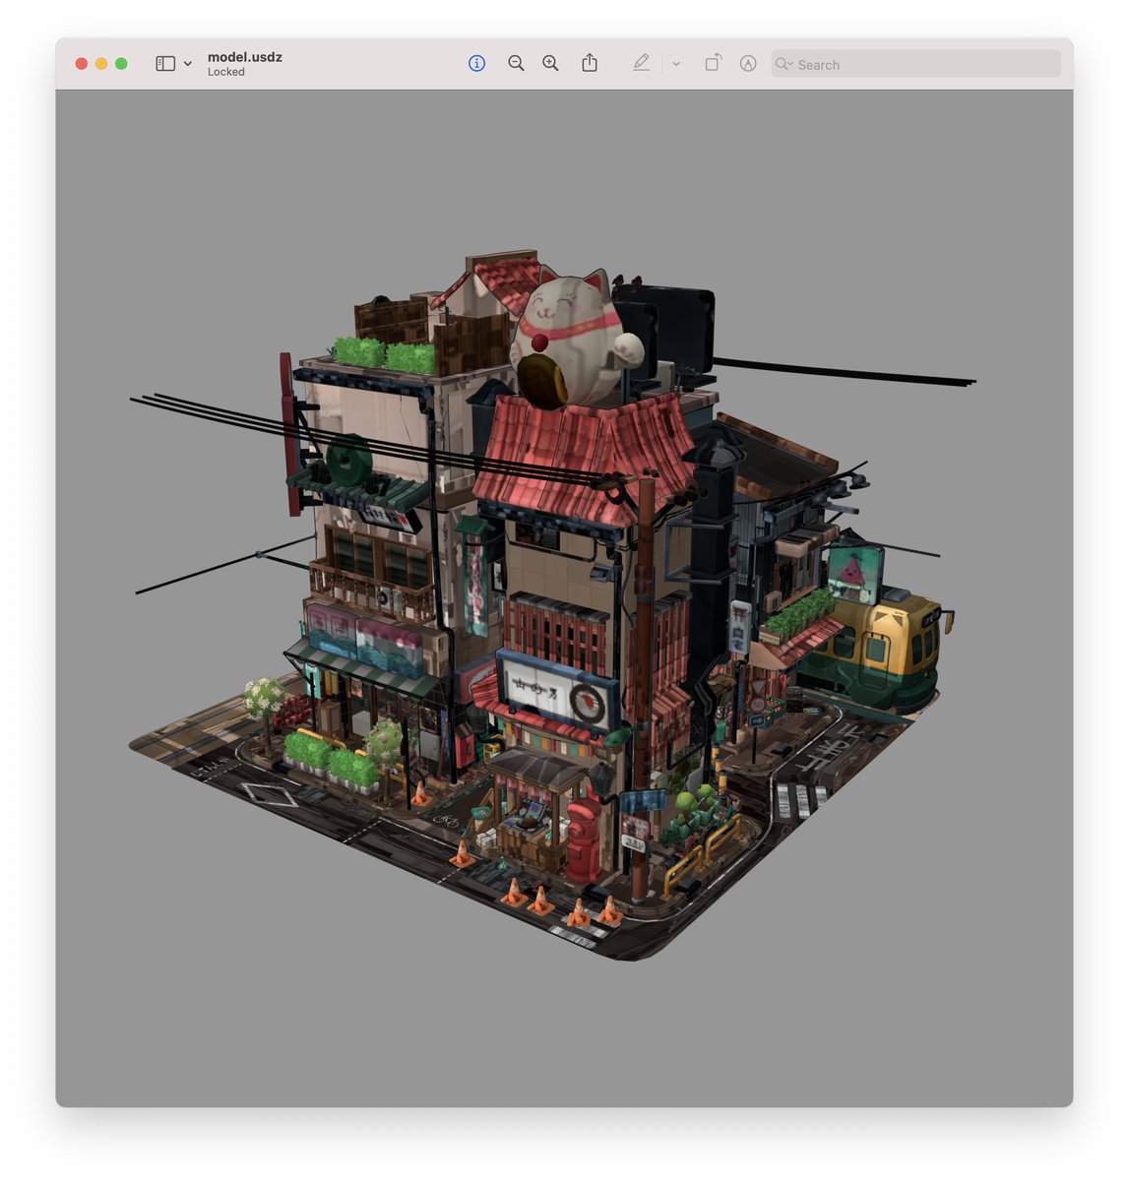This screenshot has width=1129, height=1181.
Task: Rotate the model with the Rotate button
Action: (713, 63)
